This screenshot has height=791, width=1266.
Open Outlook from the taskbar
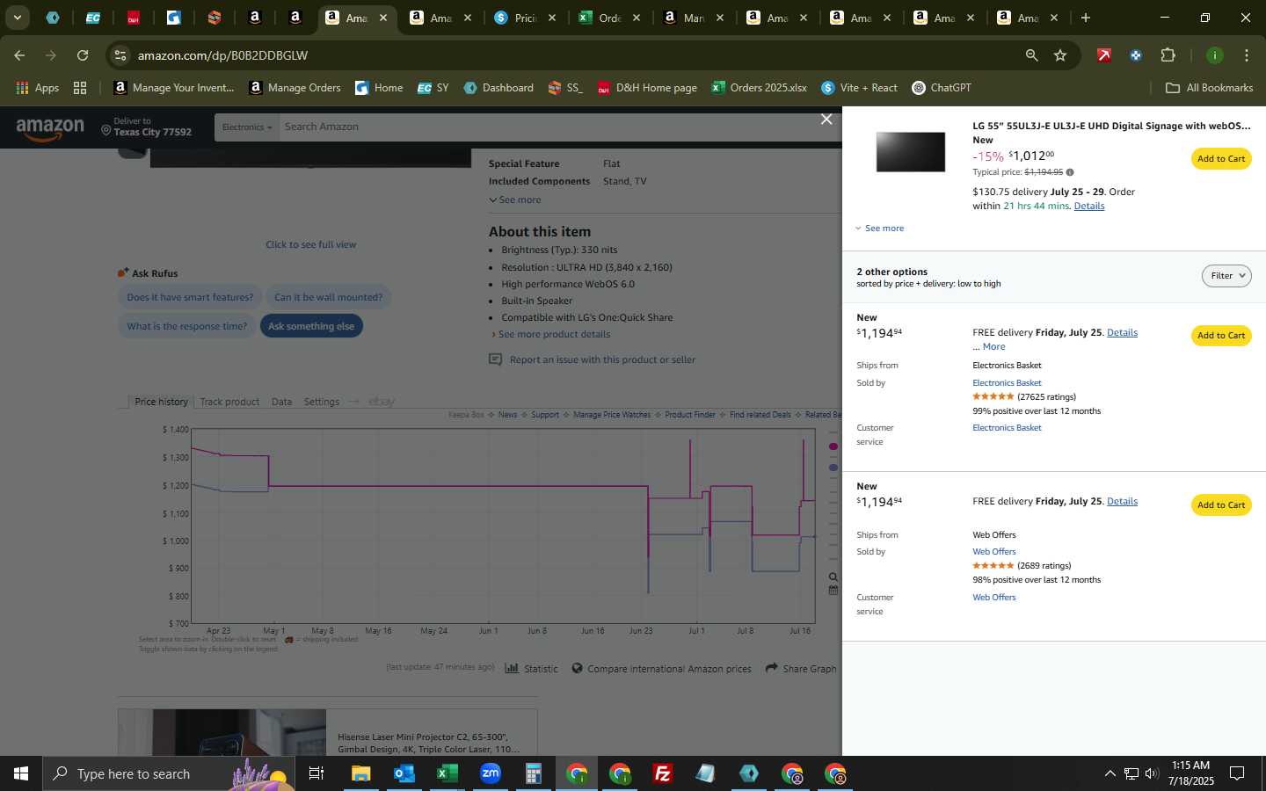[x=404, y=773]
